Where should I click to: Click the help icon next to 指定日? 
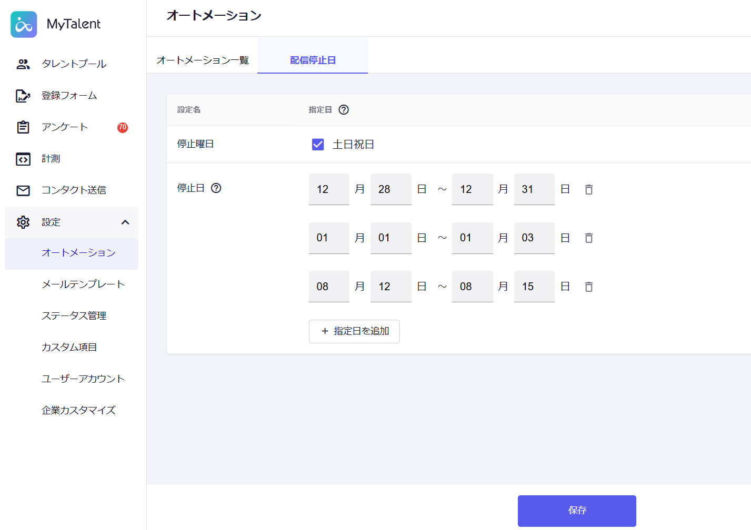tap(344, 110)
